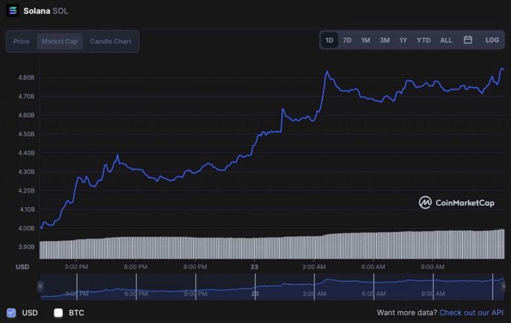
Task: Select the 7D time range
Action: pos(347,40)
